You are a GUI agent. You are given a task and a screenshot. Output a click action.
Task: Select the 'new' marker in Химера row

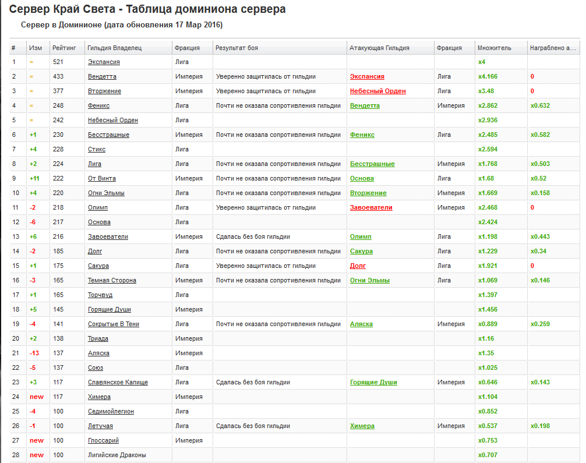(x=37, y=397)
